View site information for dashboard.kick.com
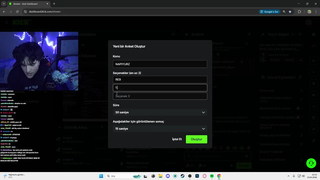The height and width of the screenshot is (180, 320). click(25, 11)
